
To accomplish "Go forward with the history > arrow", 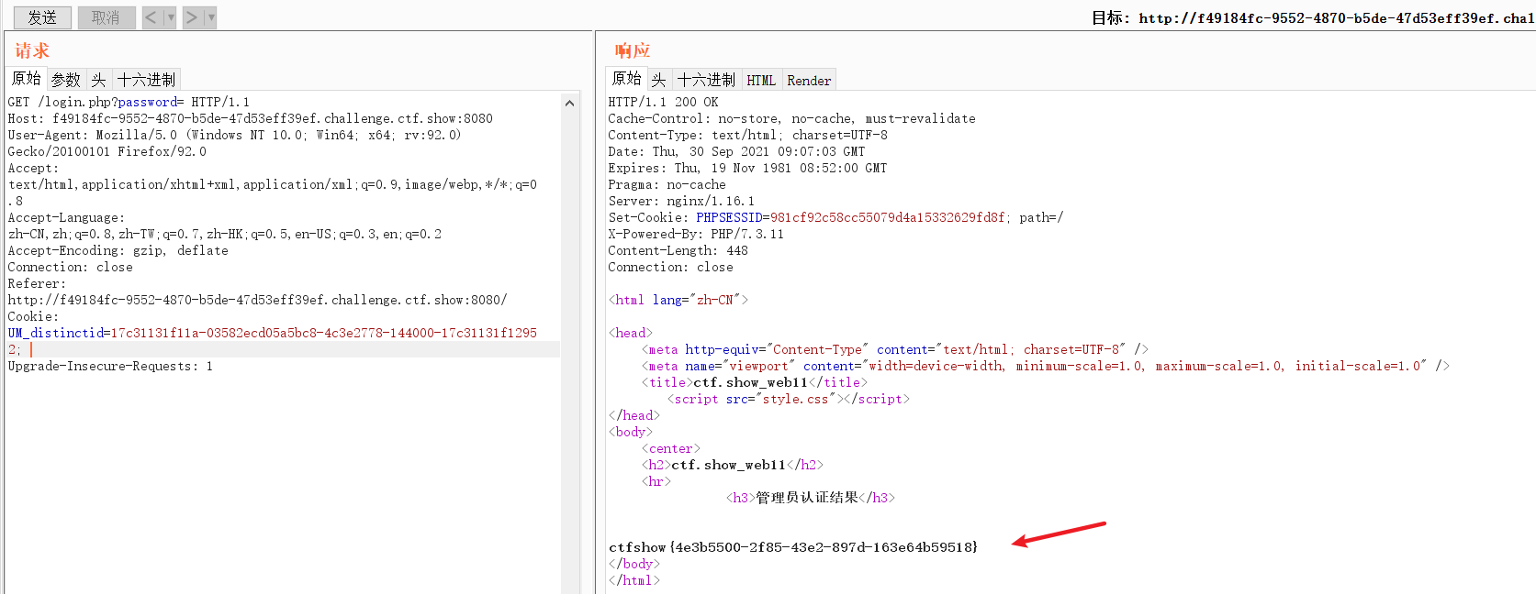I will coord(192,17).
